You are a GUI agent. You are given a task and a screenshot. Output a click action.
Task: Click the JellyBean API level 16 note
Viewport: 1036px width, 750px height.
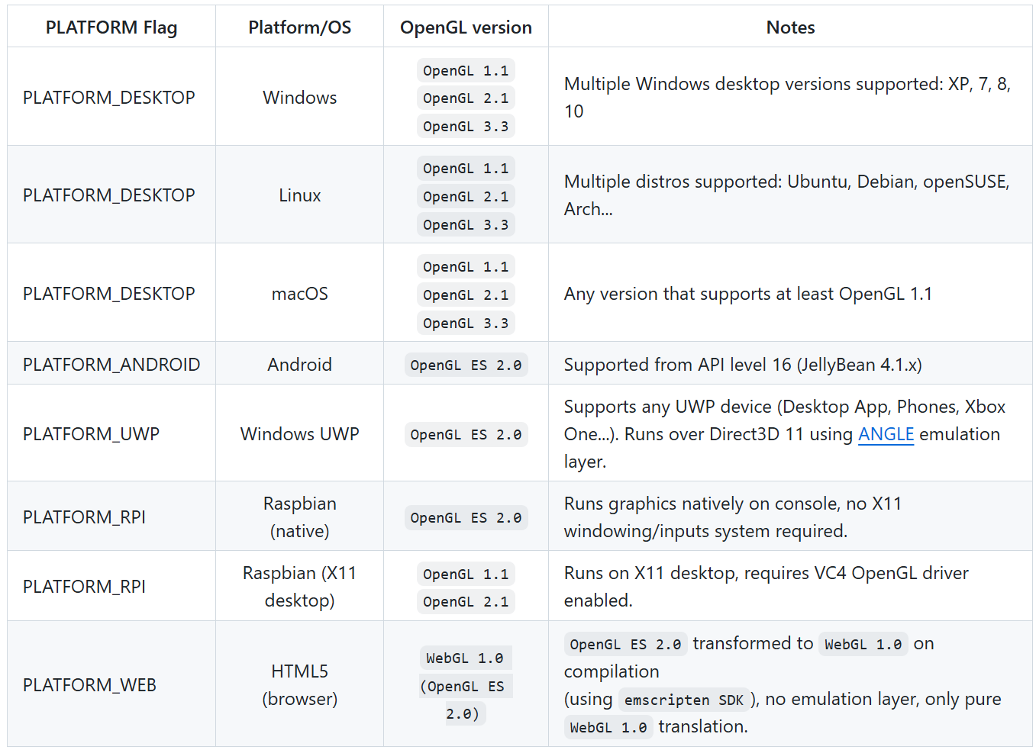click(x=742, y=365)
